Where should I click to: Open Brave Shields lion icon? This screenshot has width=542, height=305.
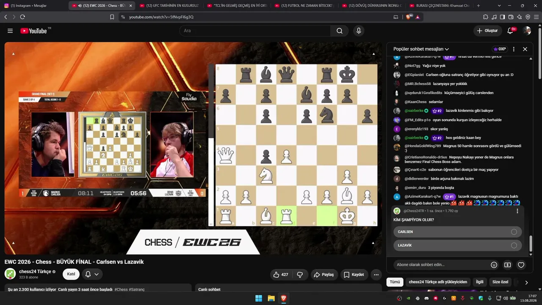409,17
